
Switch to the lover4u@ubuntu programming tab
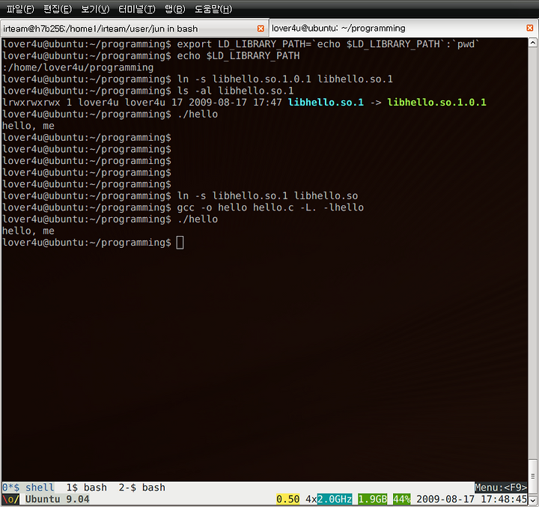[x=404, y=28]
